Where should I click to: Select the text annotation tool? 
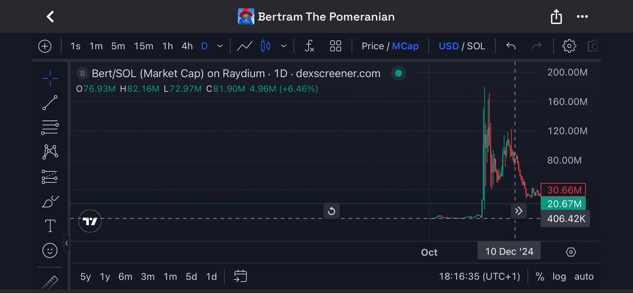coord(50,226)
